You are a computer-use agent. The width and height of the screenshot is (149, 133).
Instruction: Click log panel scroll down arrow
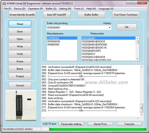tap(142, 115)
